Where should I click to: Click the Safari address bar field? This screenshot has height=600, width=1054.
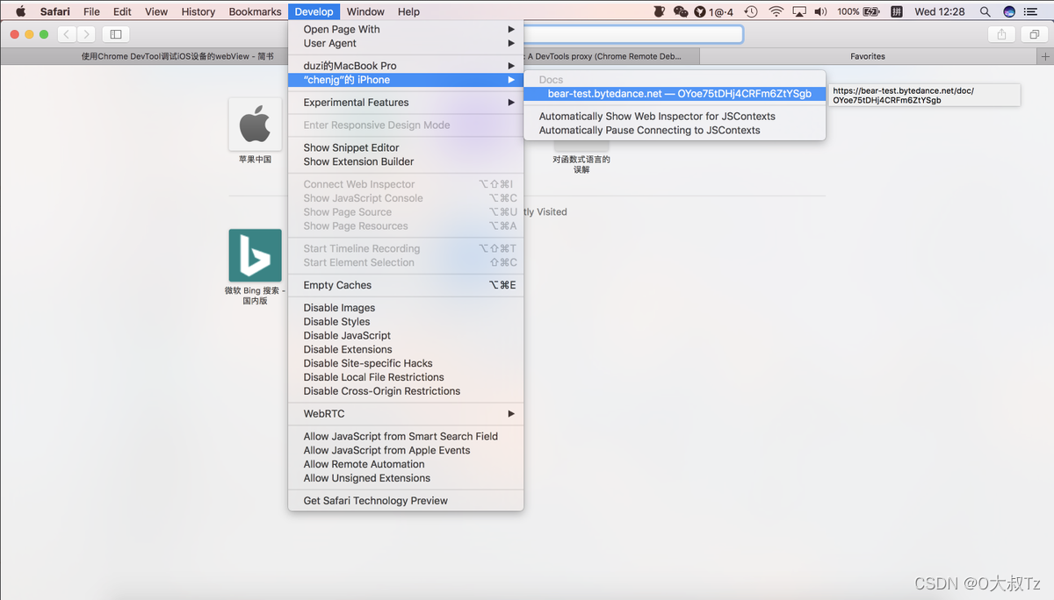click(x=633, y=34)
